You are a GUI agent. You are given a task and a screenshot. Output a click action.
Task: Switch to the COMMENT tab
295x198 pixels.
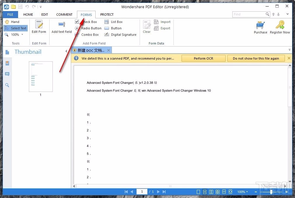tap(64, 15)
